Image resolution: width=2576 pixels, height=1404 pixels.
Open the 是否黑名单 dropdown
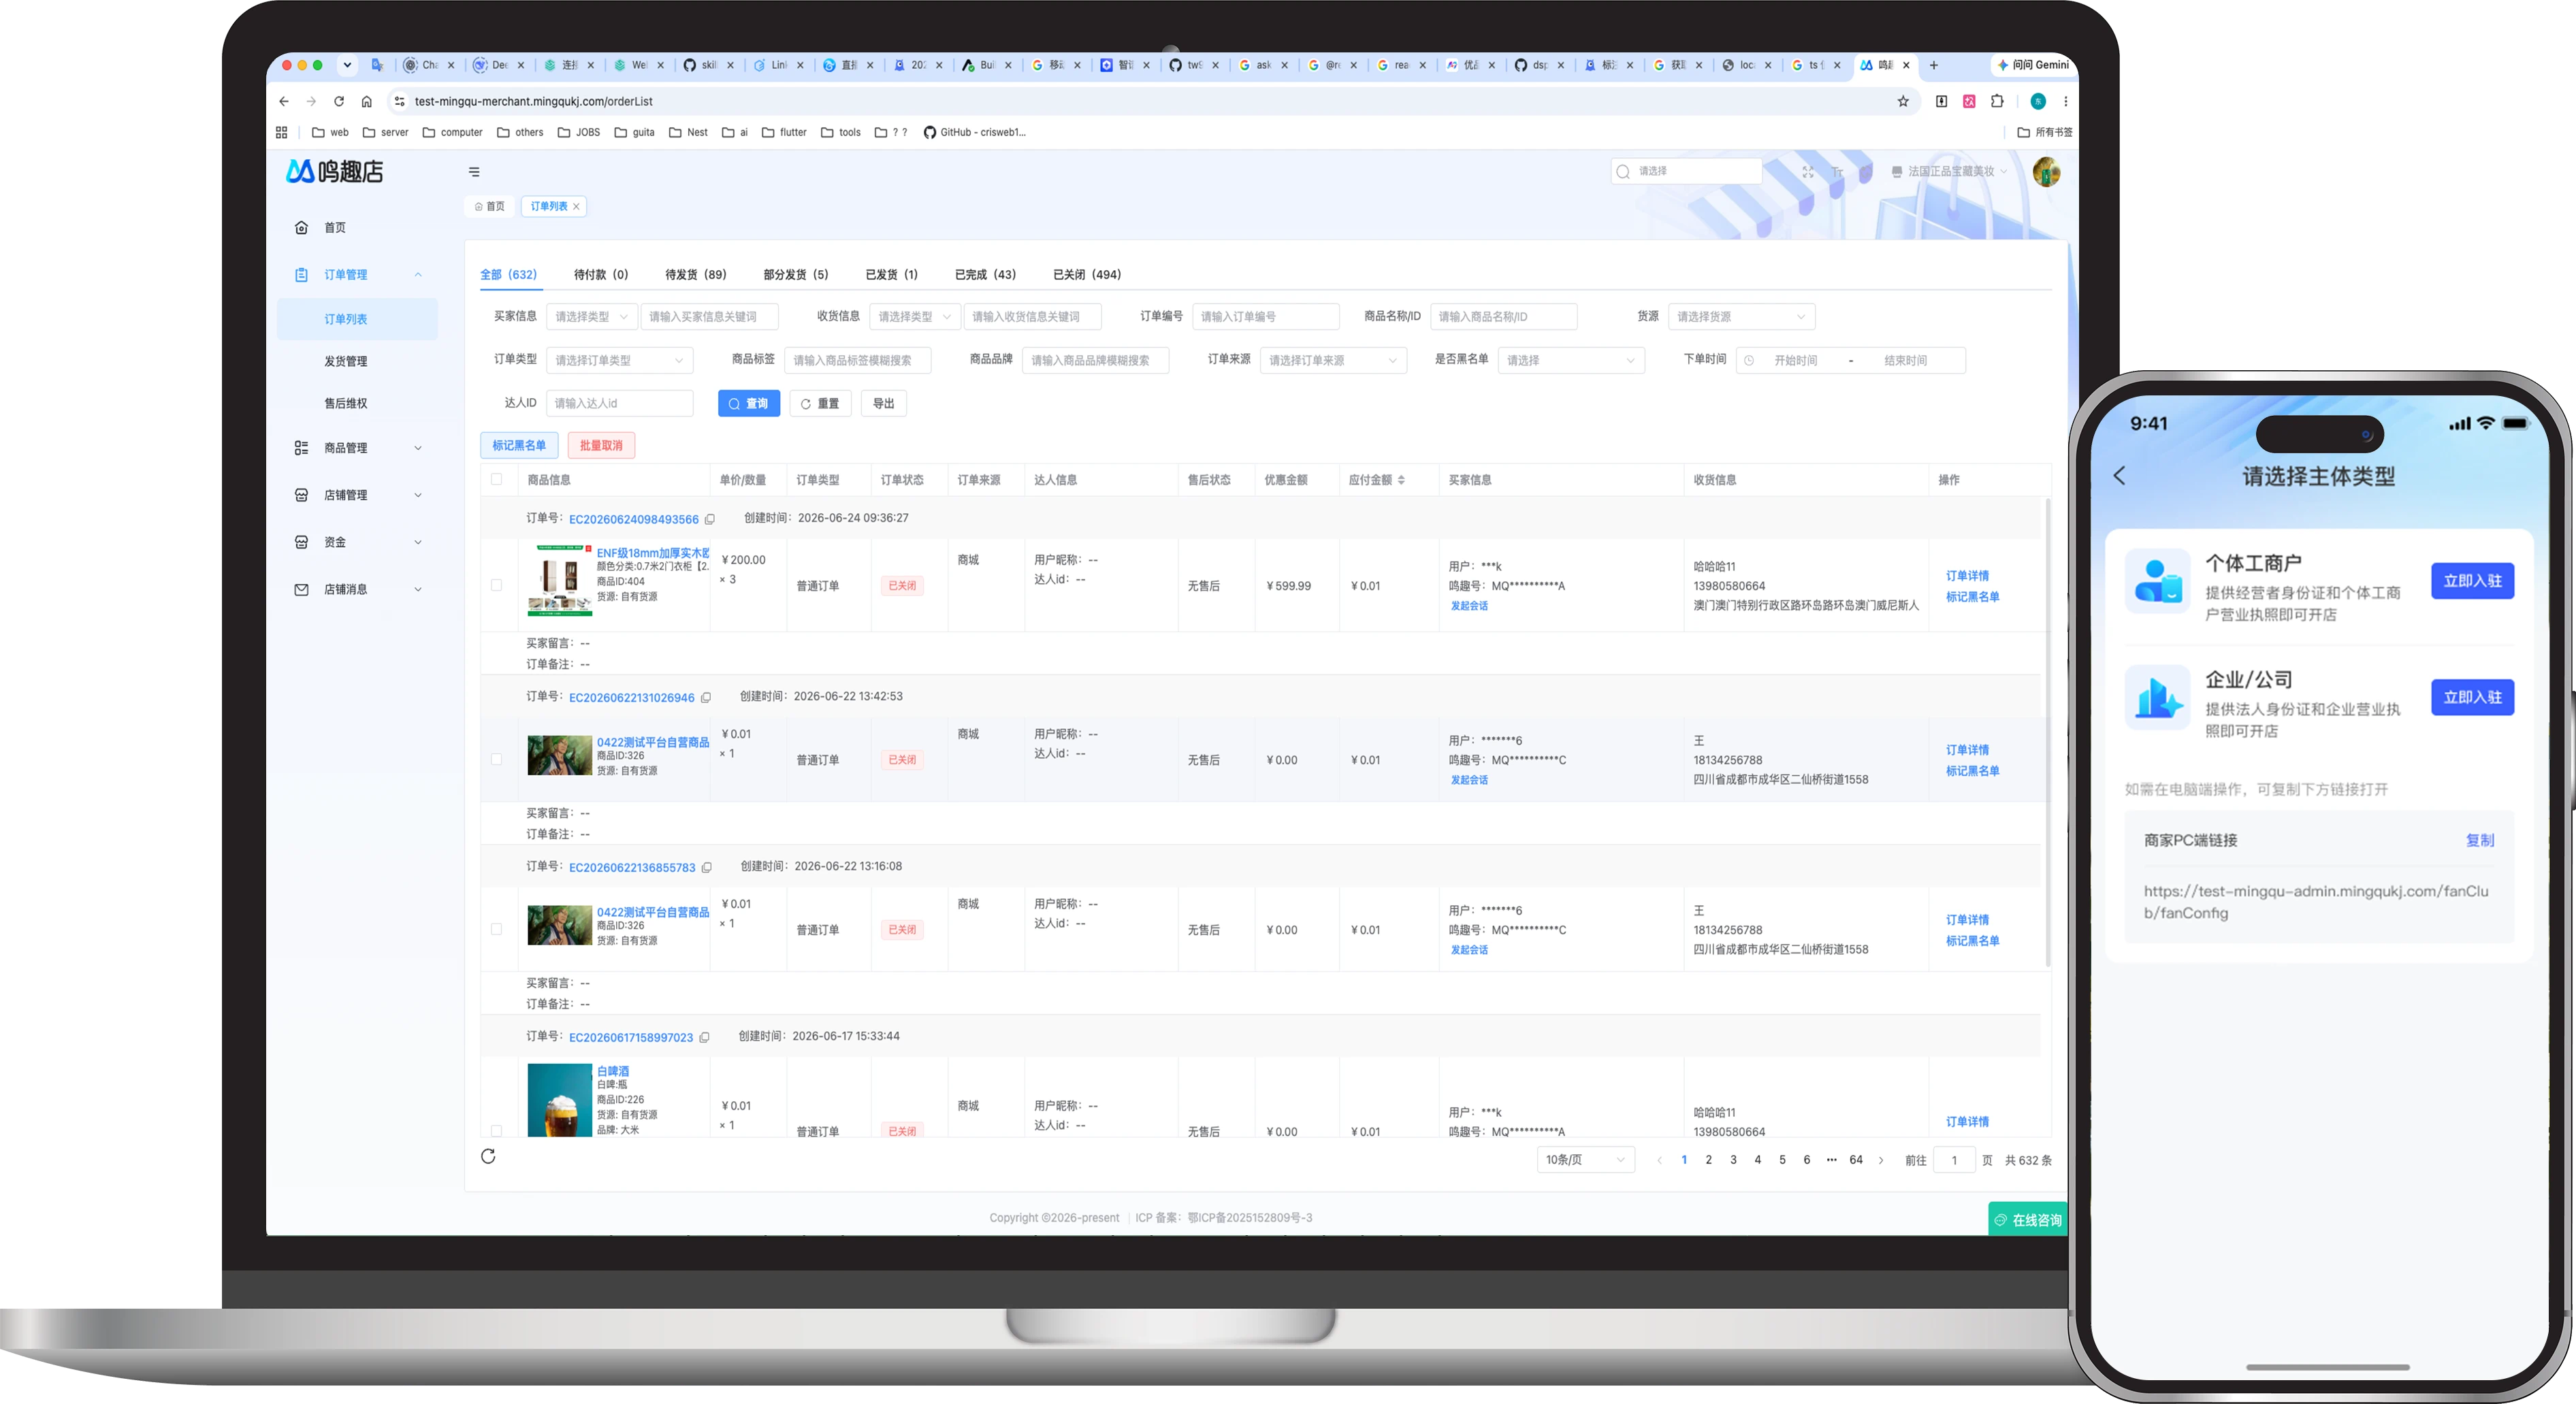(1571, 360)
